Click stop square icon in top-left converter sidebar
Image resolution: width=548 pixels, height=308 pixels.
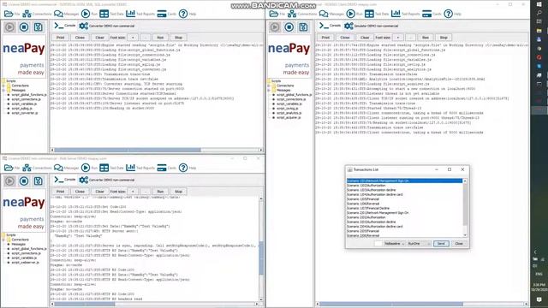point(24,27)
